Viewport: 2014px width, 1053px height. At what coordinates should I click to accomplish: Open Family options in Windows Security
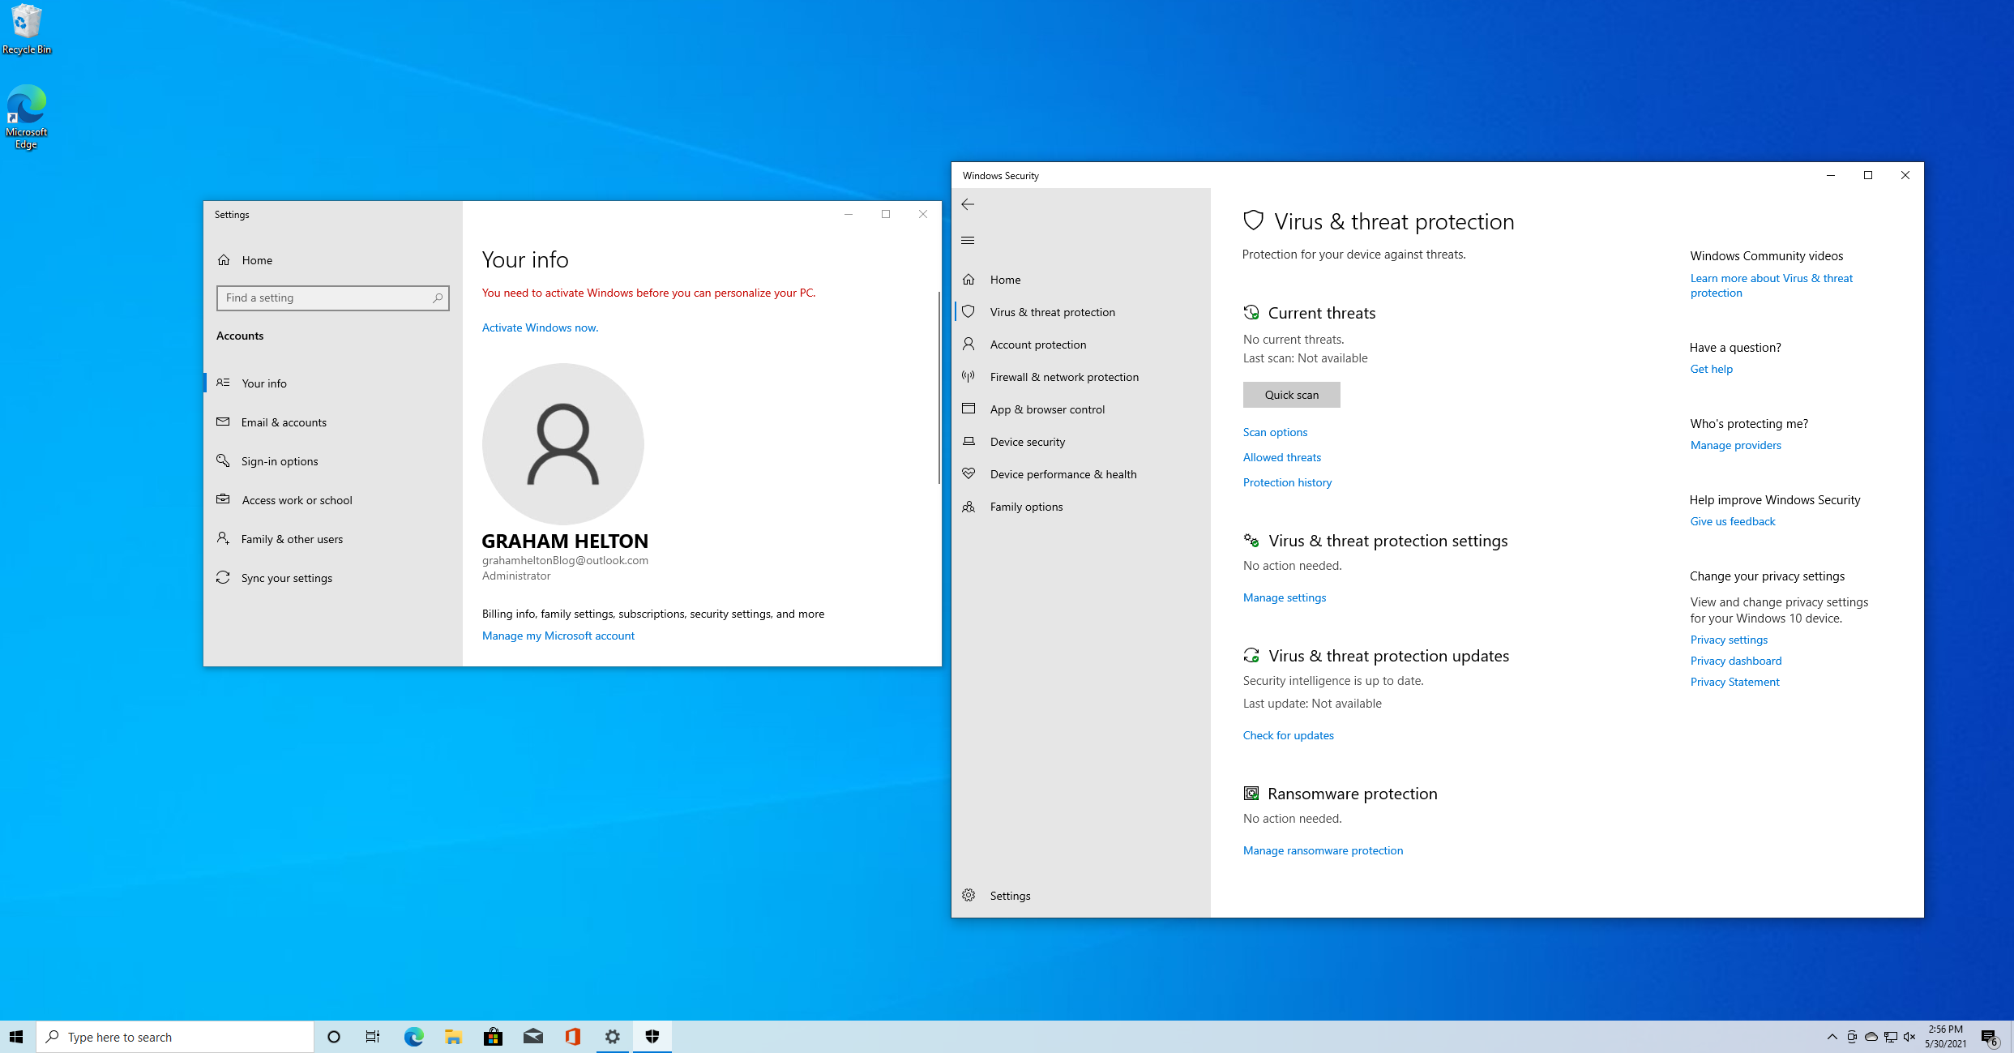[x=1081, y=507]
